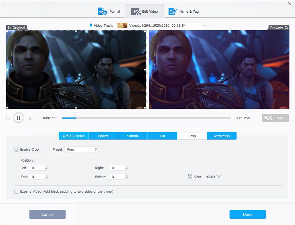Click the Name & Tag pencil icon
Image resolution: width=295 pixels, height=225 pixels.
173,11
